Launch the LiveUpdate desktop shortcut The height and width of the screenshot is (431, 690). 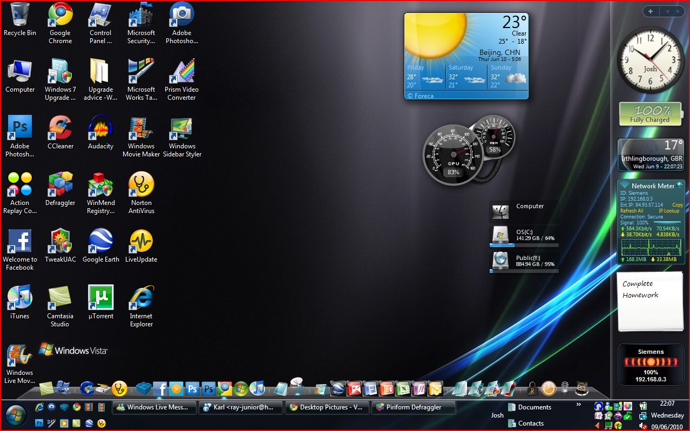141,246
